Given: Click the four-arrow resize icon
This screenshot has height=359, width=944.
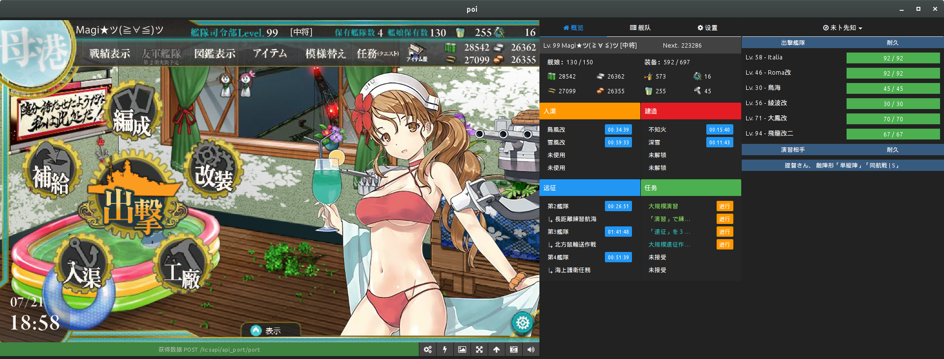Looking at the screenshot, I should pos(479,350).
